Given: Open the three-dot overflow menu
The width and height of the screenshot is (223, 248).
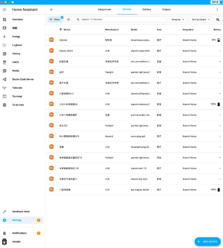Looking at the screenshot, I should [x=217, y=10].
